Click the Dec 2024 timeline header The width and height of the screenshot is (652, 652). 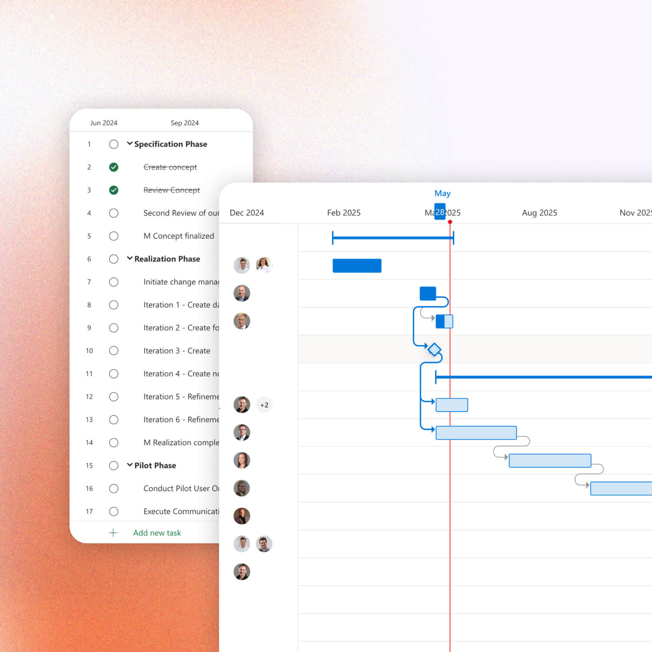point(246,213)
